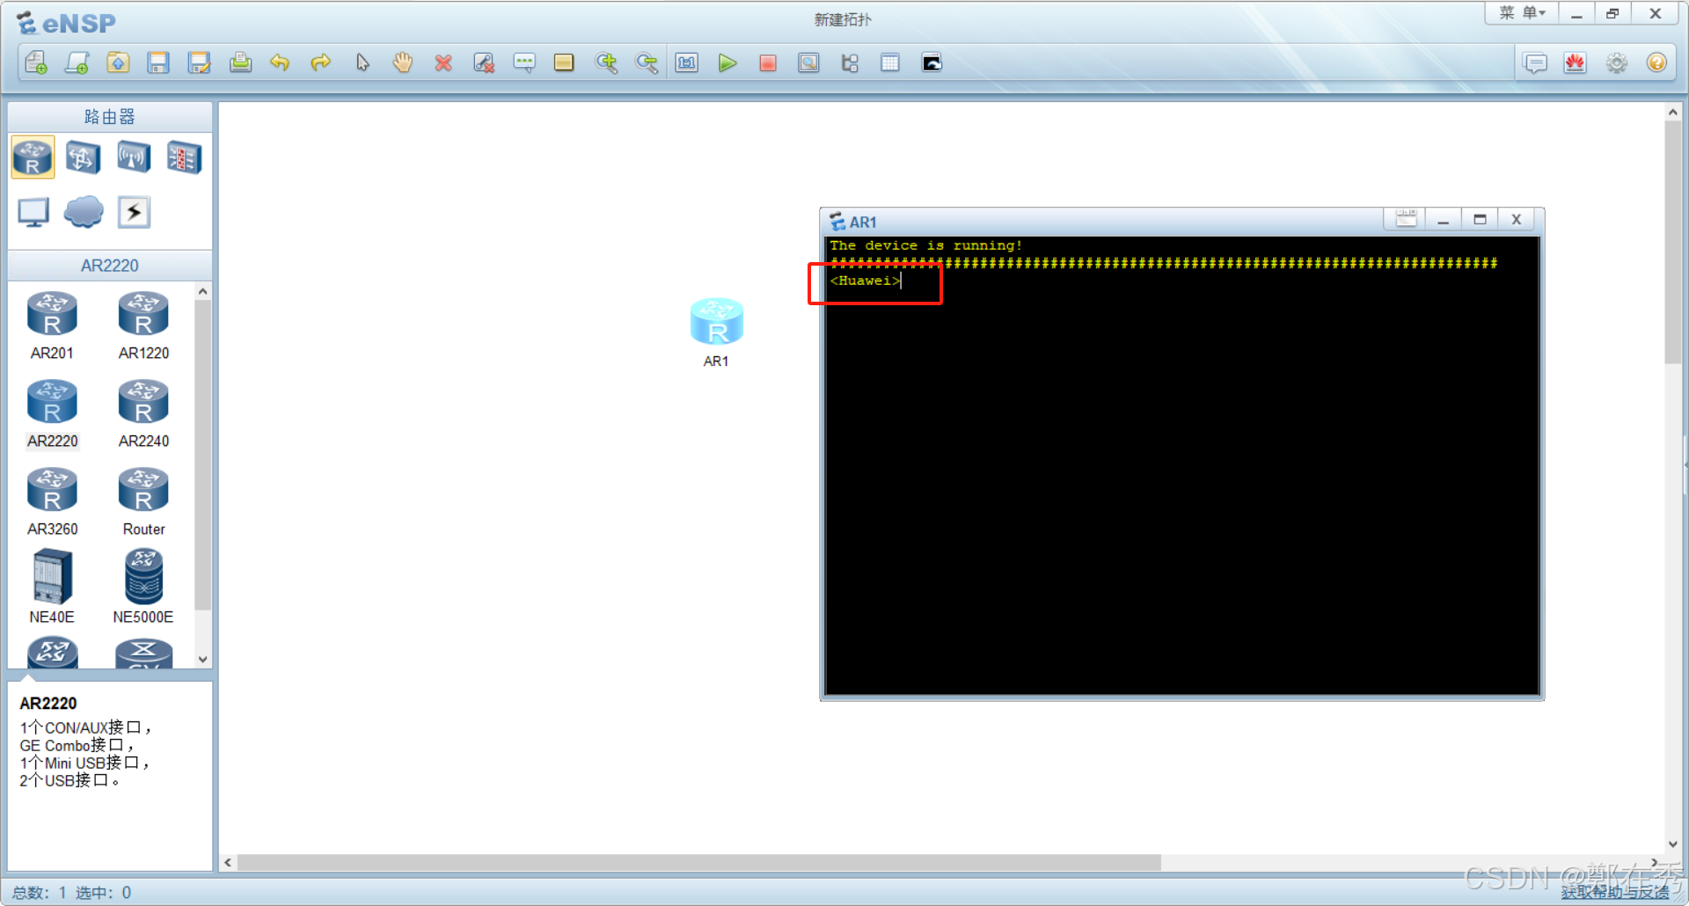Click the new sample topology icon

coord(77,63)
